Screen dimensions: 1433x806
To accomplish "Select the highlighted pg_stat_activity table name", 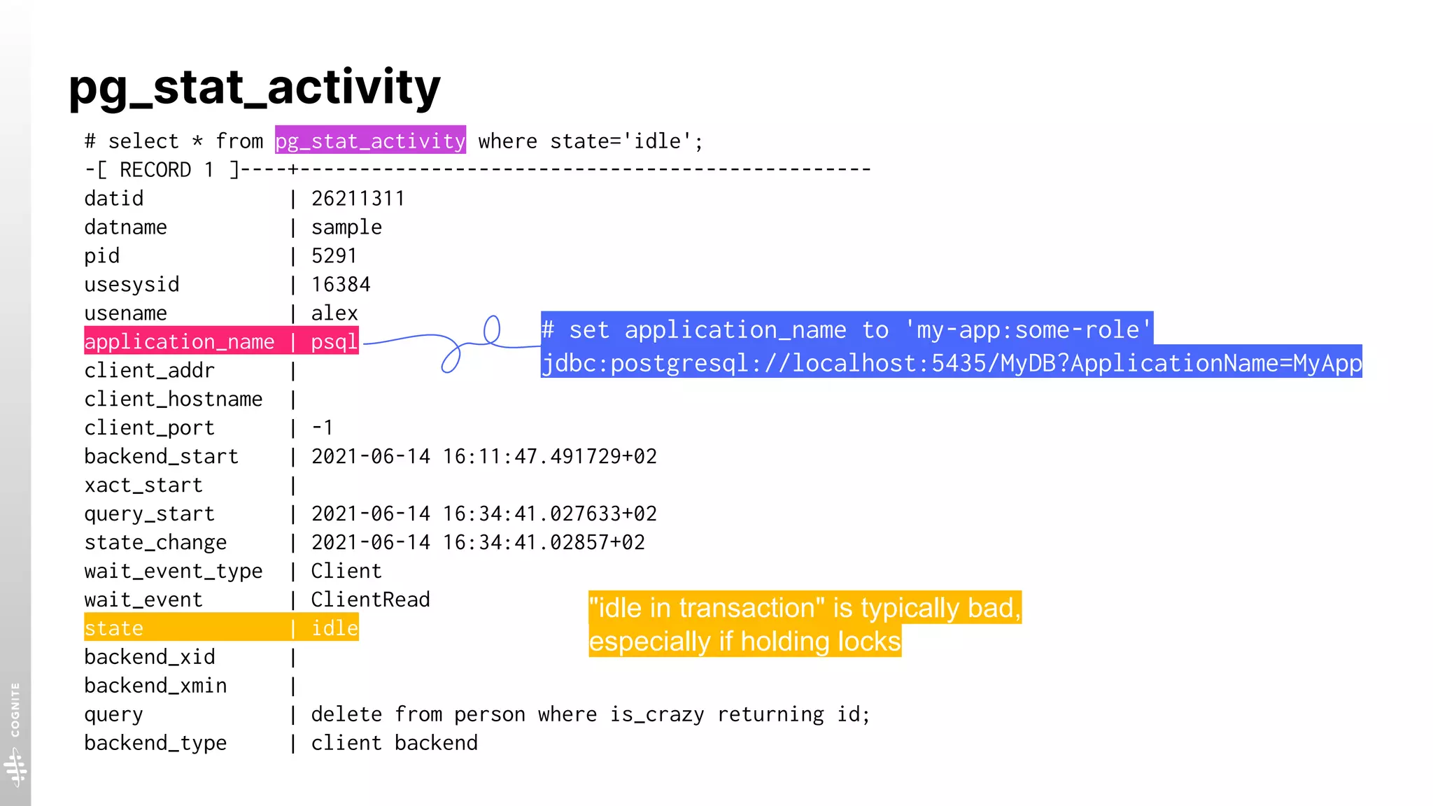I will 370,141.
